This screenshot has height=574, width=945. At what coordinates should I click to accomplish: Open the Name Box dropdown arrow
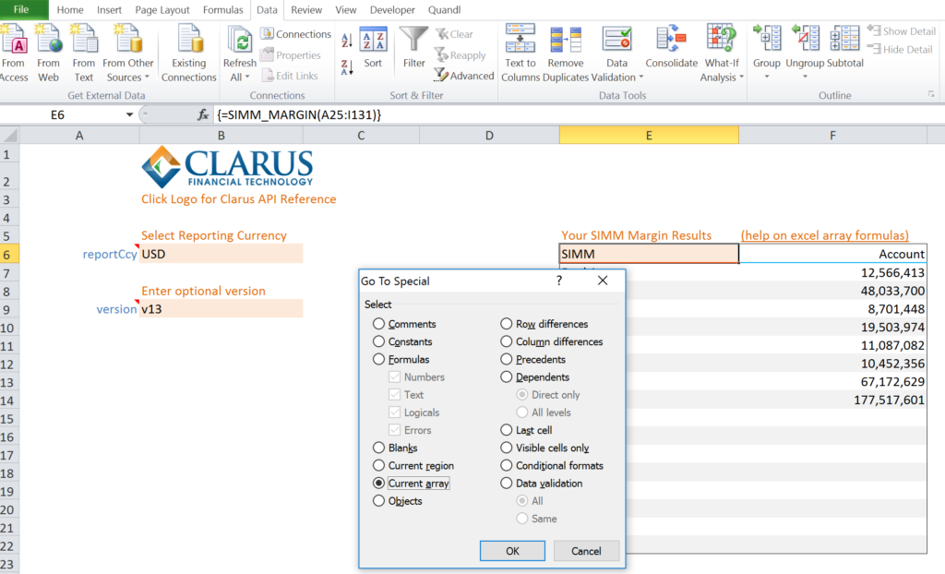[129, 114]
